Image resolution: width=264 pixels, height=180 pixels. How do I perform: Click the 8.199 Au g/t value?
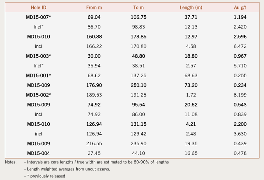point(240,95)
